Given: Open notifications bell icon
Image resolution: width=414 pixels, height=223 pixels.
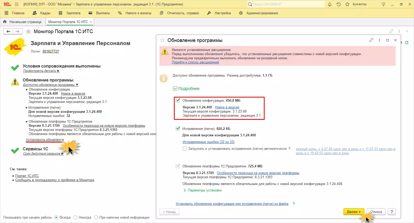Looking at the screenshot, I should tap(330, 4).
